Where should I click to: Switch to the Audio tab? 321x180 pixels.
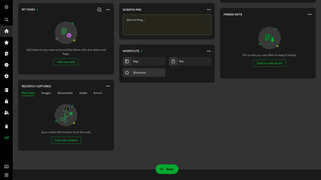(83, 93)
